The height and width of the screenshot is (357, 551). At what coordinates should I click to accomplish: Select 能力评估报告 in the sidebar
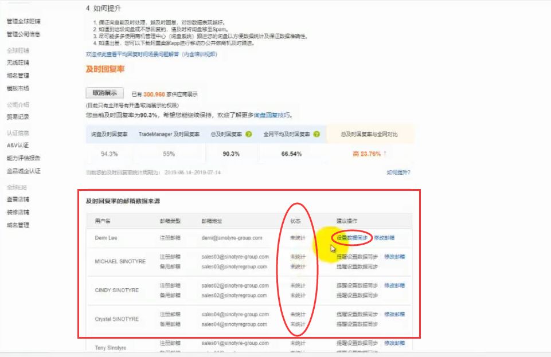click(x=24, y=158)
